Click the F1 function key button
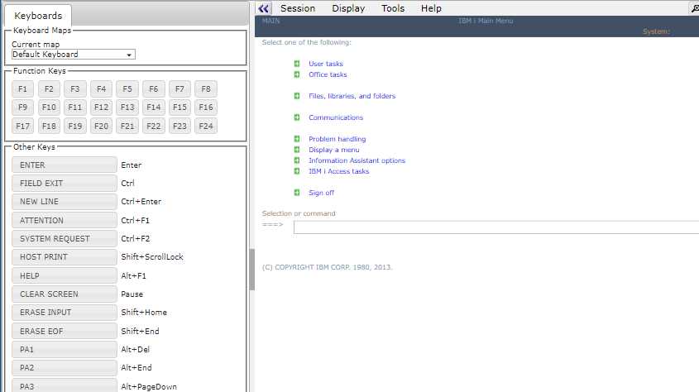 coord(22,89)
